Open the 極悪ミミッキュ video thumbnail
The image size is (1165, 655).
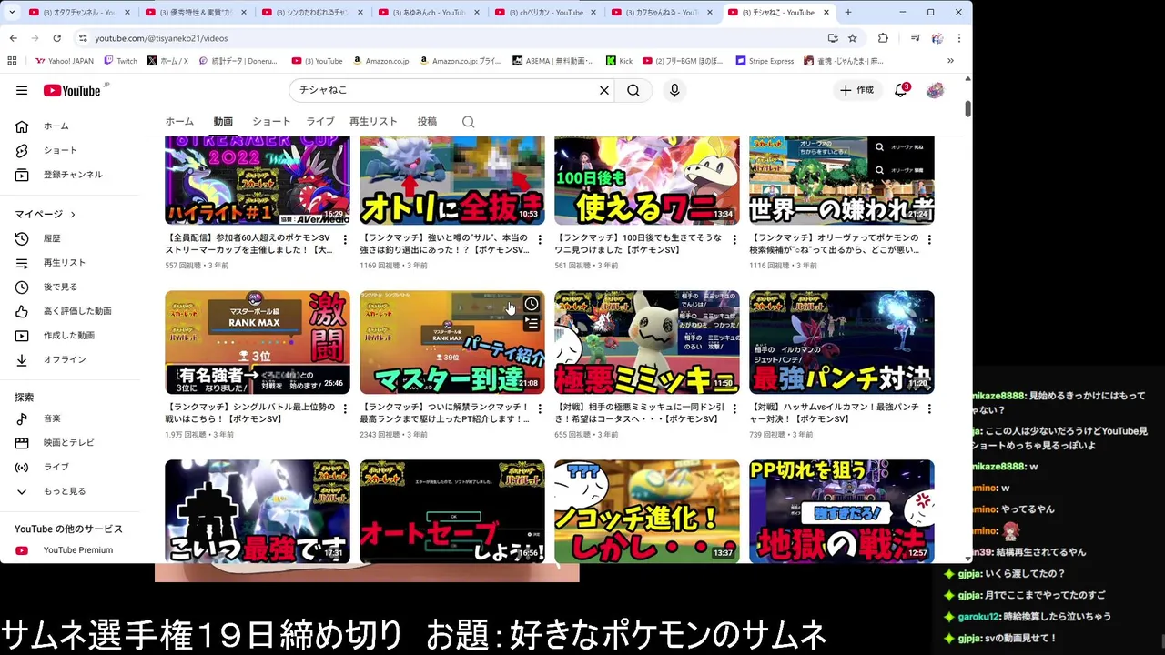(647, 342)
